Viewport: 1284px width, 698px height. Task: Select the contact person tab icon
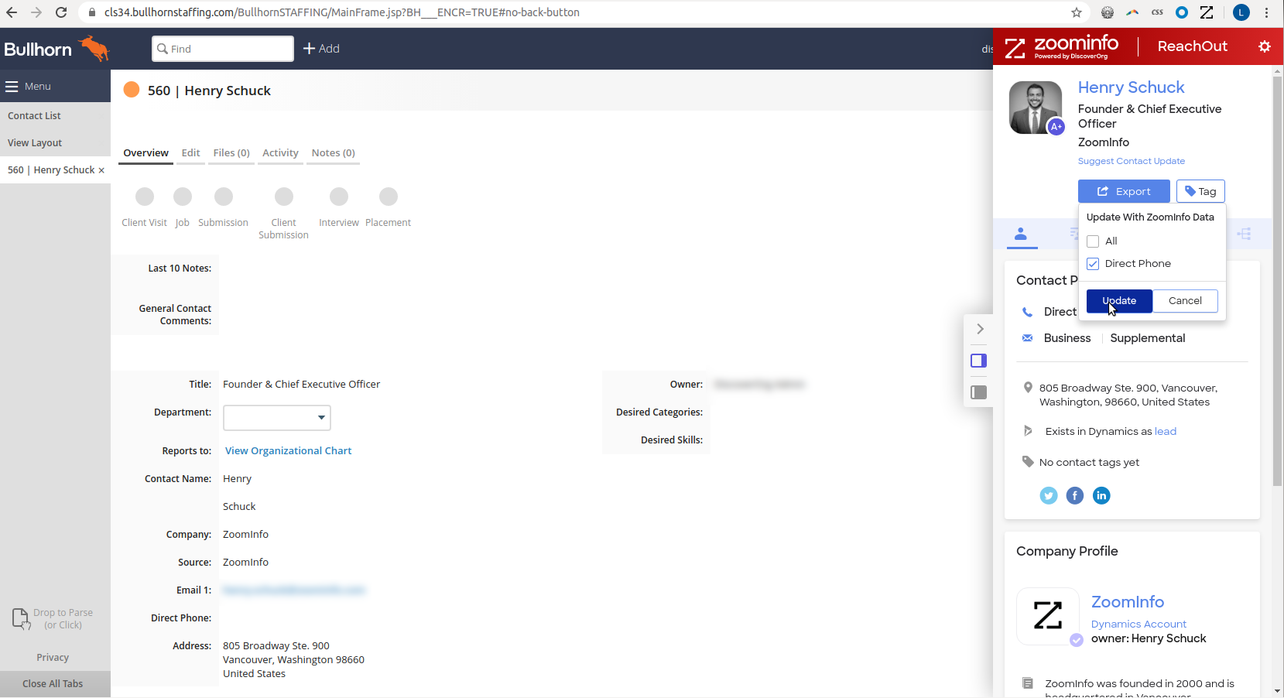[1021, 234]
